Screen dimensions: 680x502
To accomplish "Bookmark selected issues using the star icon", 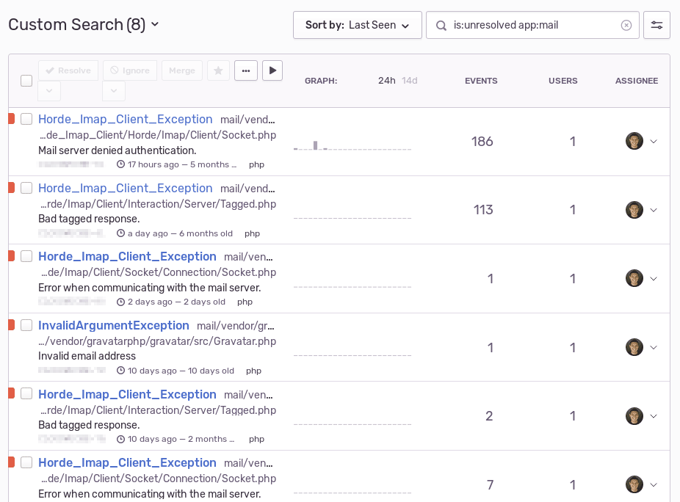I will (217, 70).
